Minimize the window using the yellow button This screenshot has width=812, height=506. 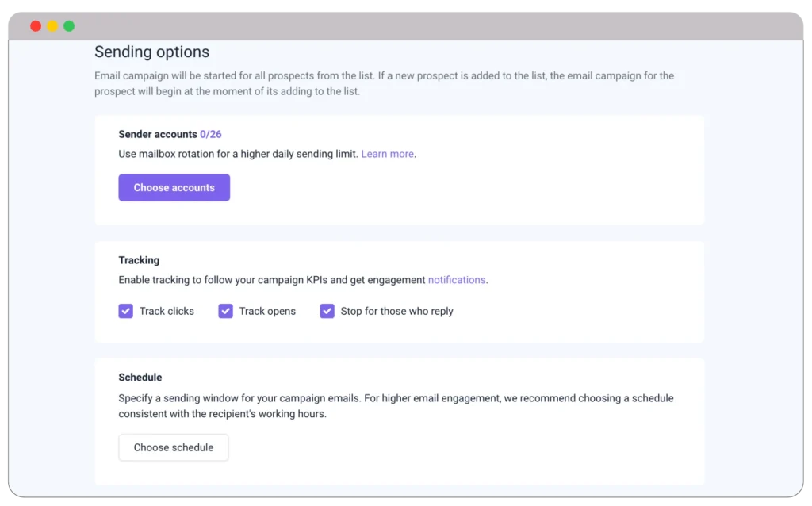52,26
